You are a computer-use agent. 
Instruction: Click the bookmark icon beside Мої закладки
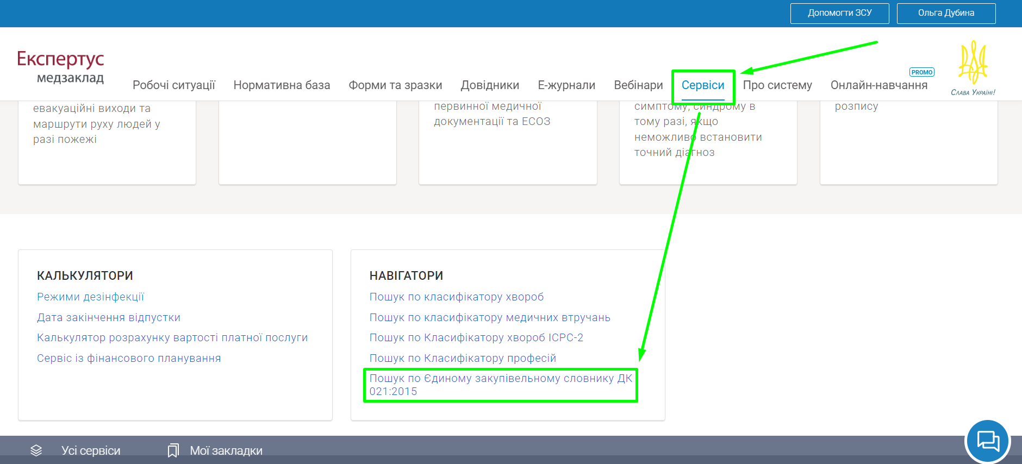tap(173, 450)
